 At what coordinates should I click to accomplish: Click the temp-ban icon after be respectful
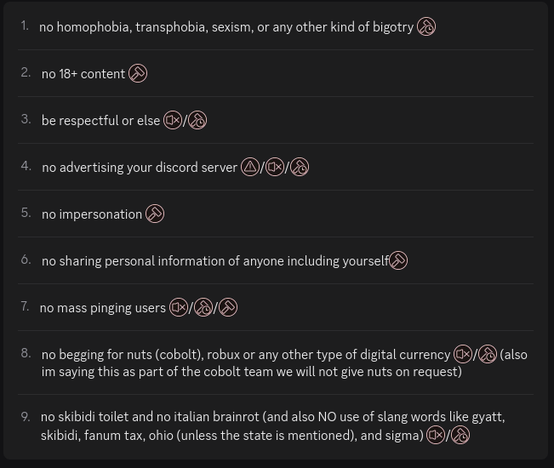197,121
